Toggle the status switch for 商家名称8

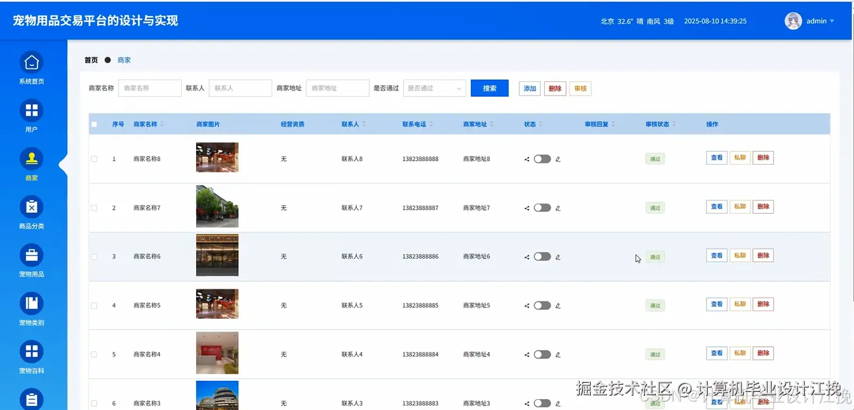[x=542, y=158]
